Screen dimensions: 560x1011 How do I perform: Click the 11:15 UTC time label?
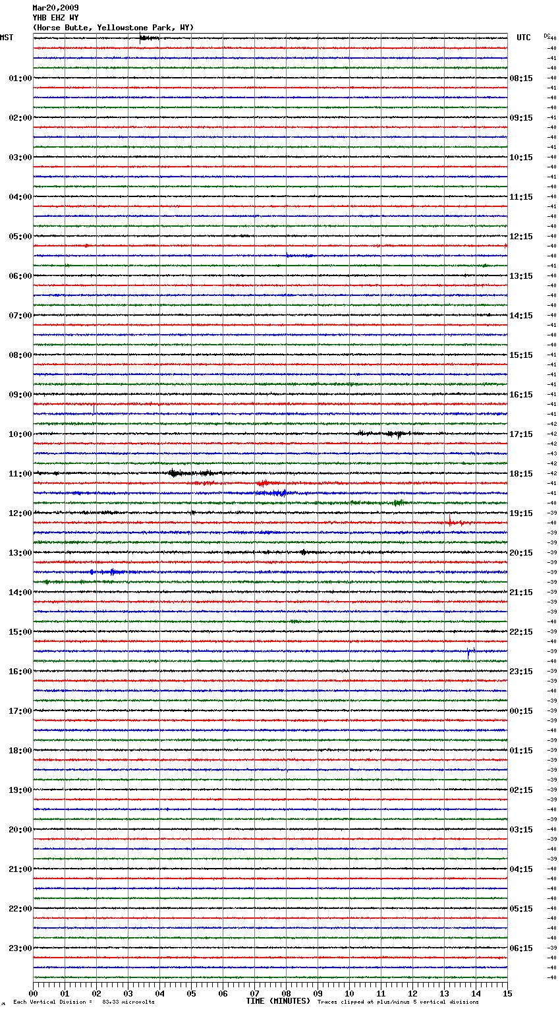(x=521, y=197)
